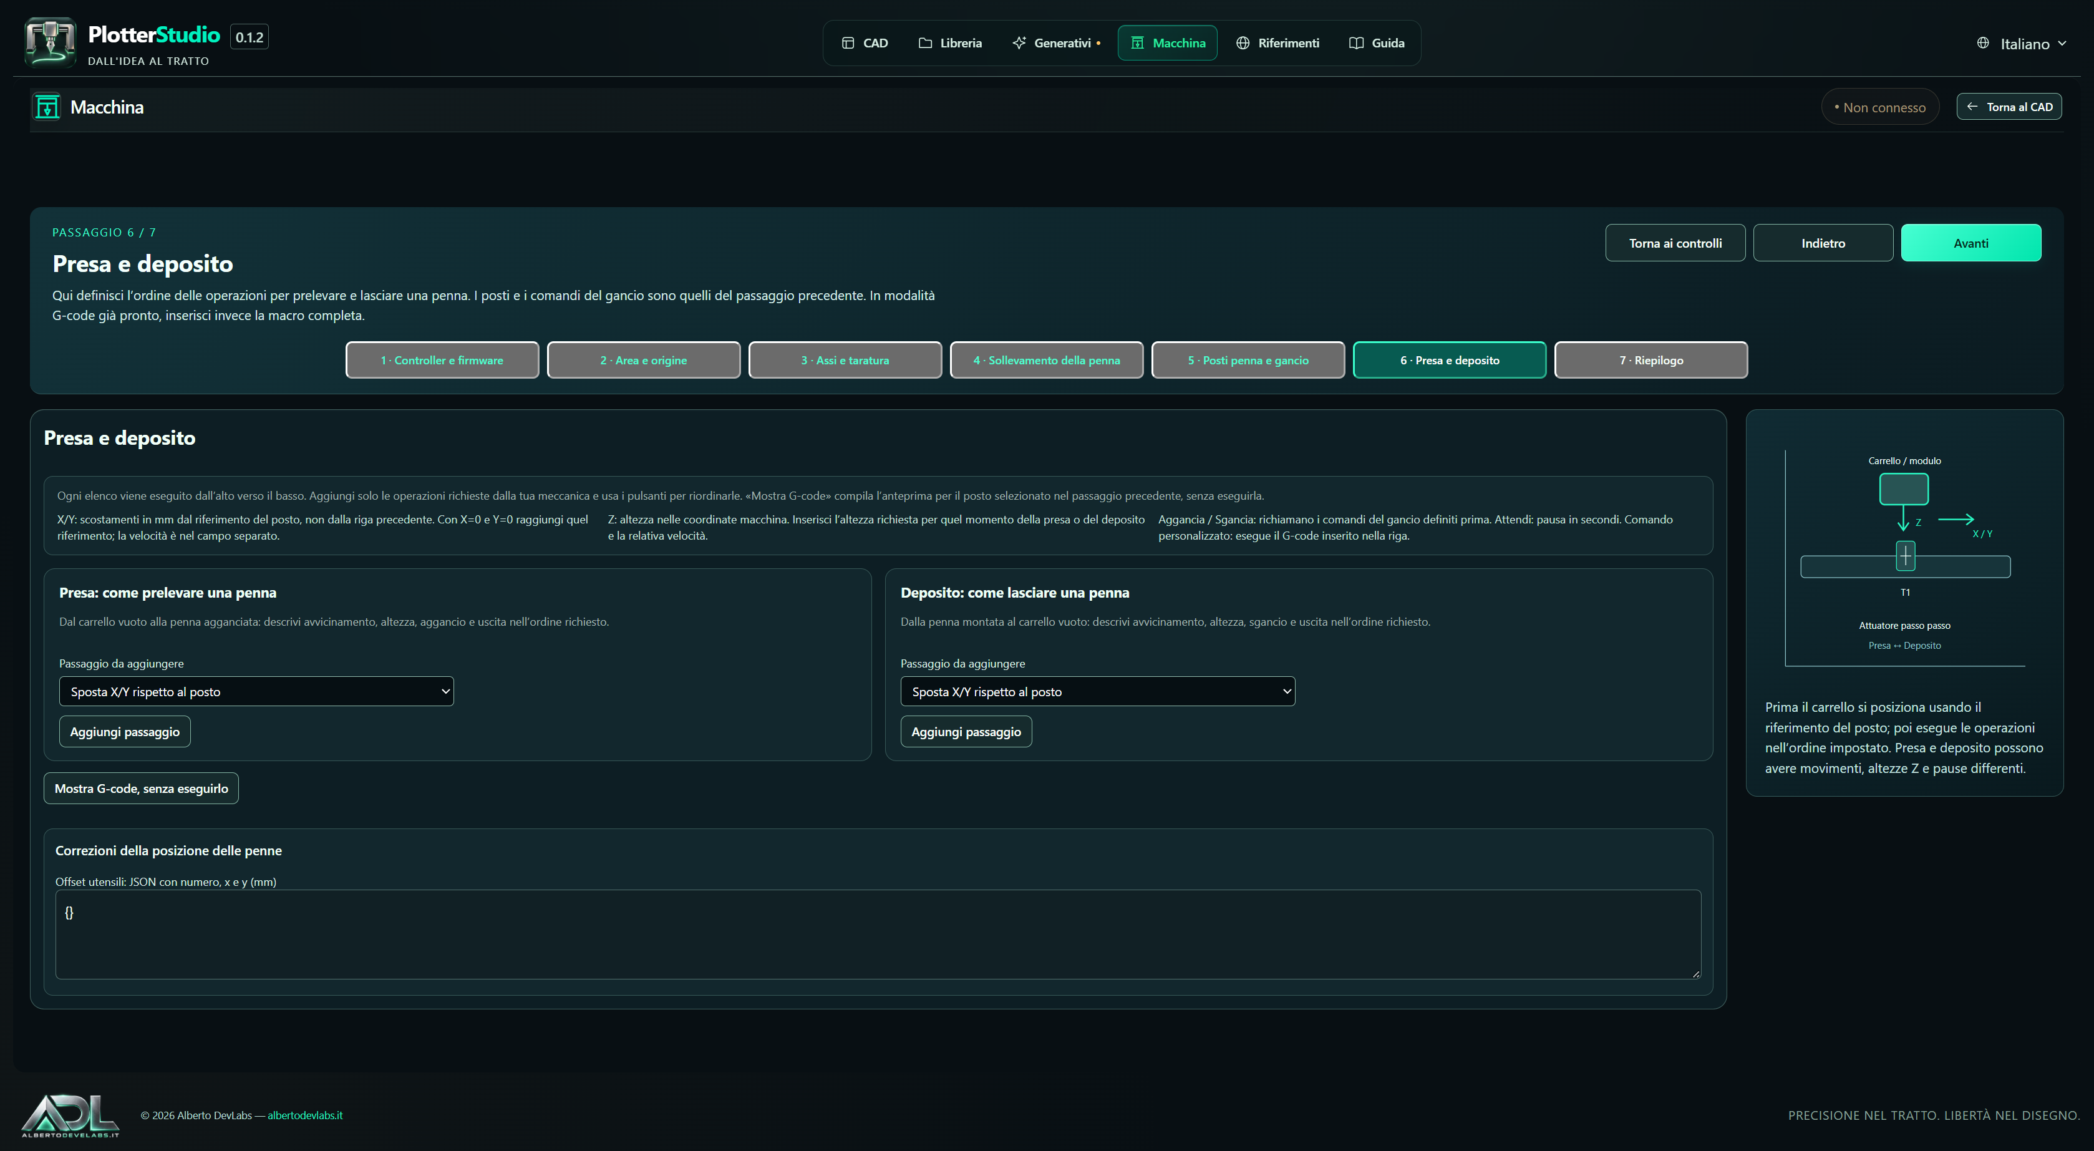This screenshot has width=2094, height=1151.
Task: Click the Indietro button
Action: (x=1823, y=243)
